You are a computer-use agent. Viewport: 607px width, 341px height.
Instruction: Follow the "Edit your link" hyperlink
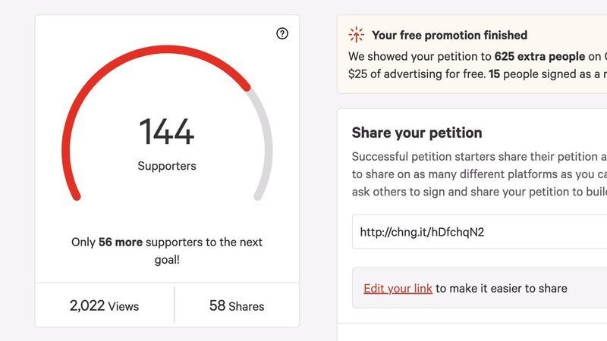click(398, 288)
